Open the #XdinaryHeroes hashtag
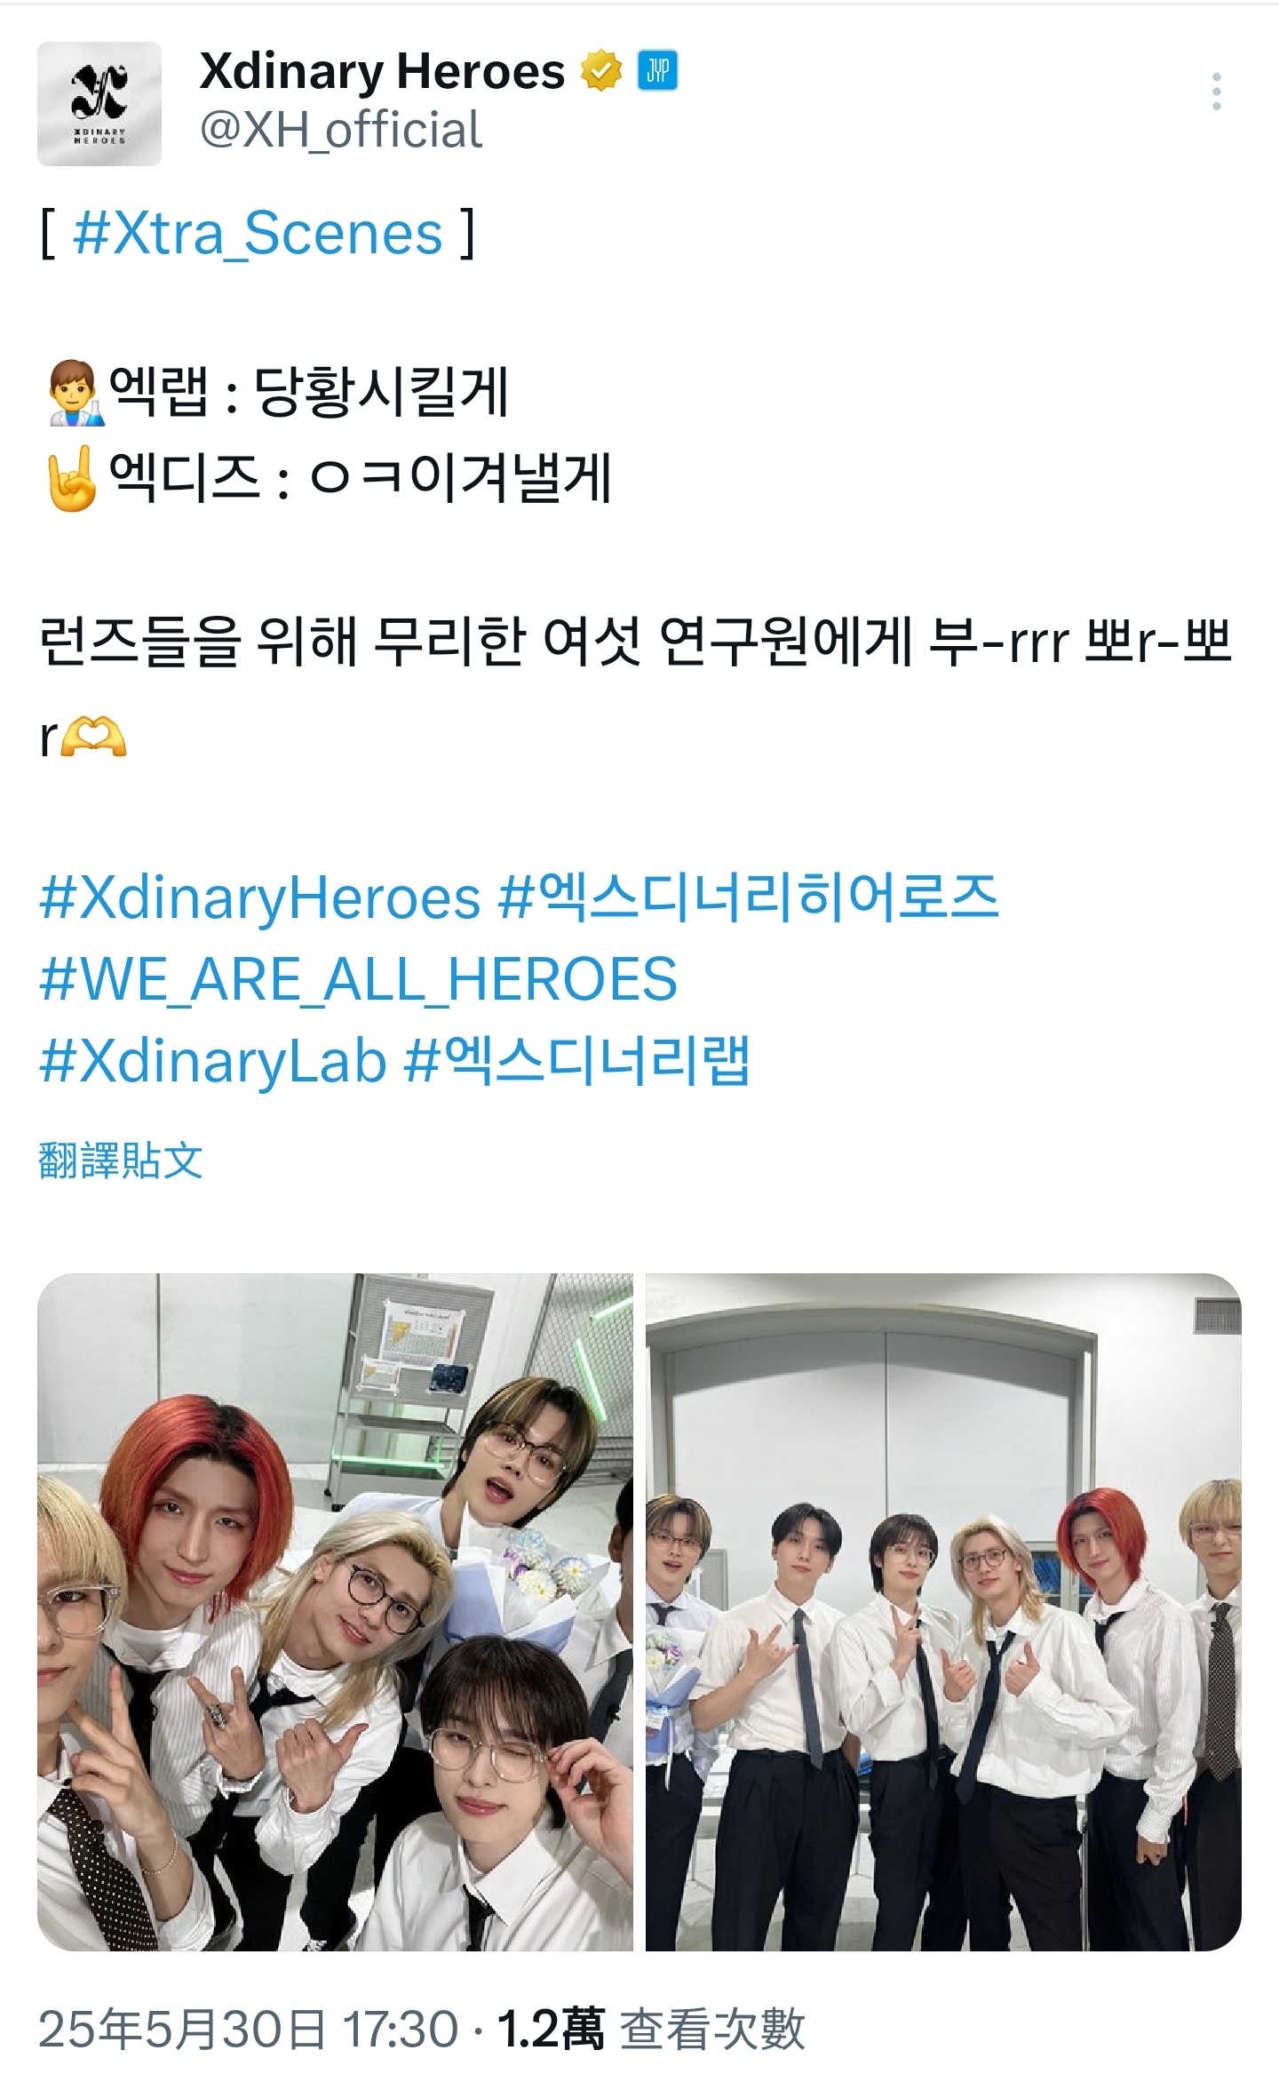 tap(260, 898)
